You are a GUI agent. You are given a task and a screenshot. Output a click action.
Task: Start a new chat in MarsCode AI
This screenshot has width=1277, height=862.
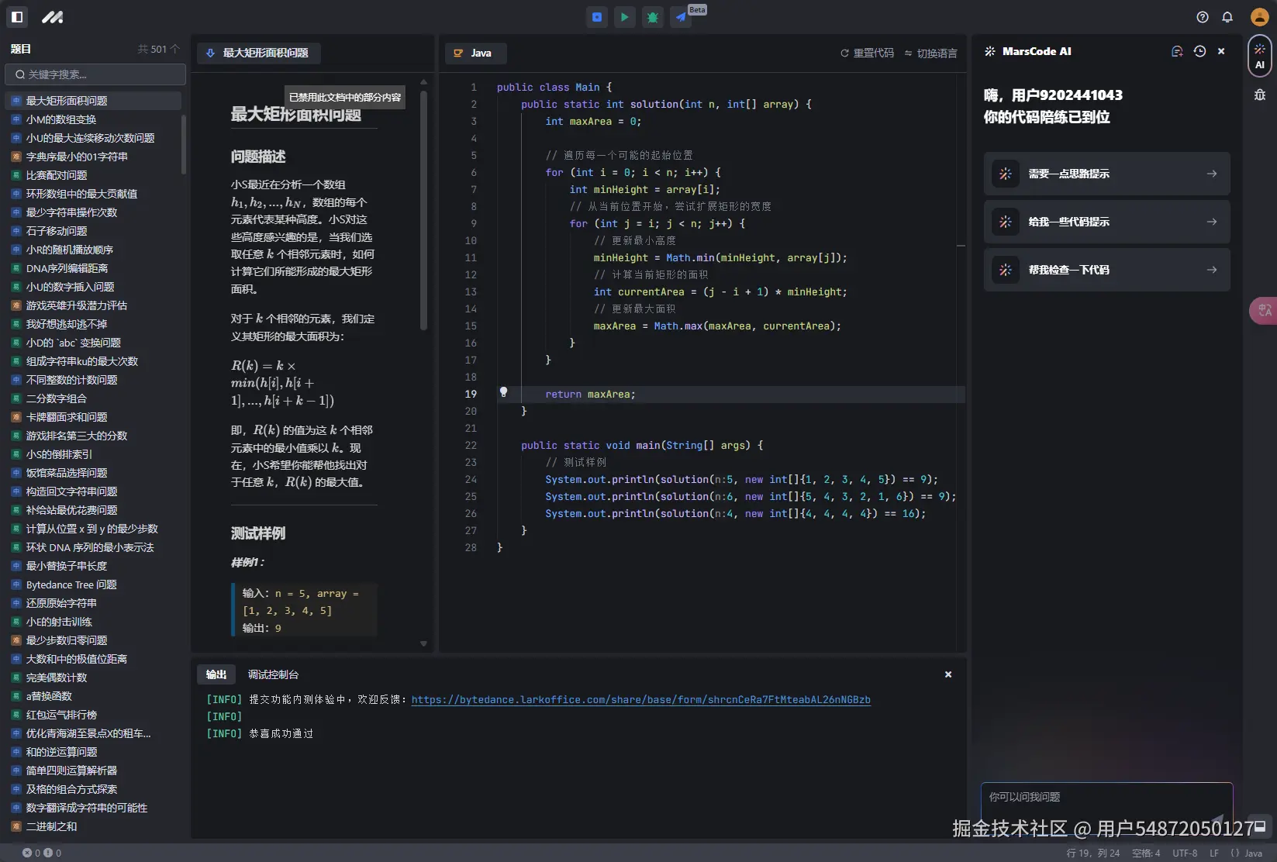(x=1177, y=51)
